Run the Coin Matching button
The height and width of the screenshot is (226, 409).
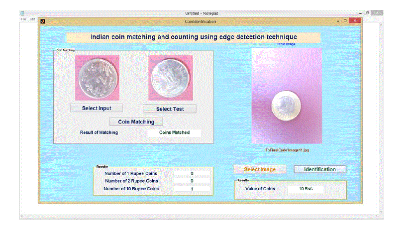tap(136, 121)
